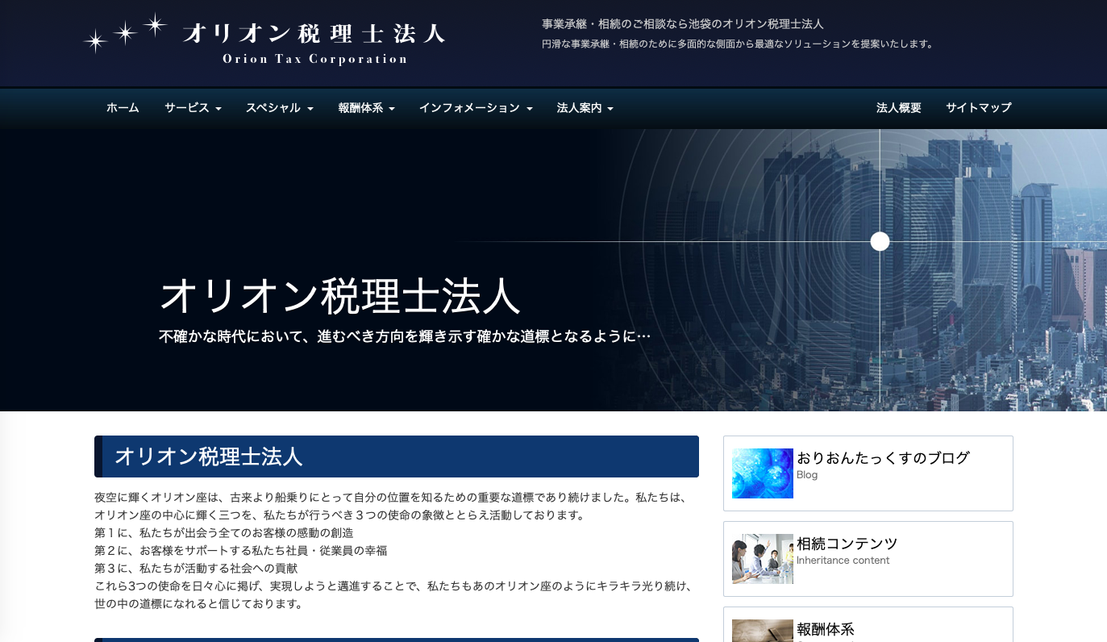
Task: Go to the 法人概要 page
Action: (898, 108)
